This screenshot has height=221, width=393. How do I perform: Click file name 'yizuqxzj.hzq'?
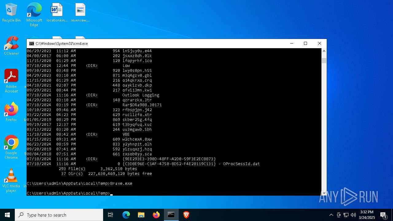137,149
